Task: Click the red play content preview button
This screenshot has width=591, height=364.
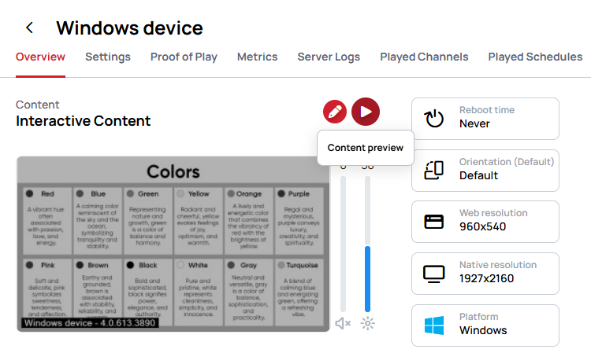Action: (366, 112)
